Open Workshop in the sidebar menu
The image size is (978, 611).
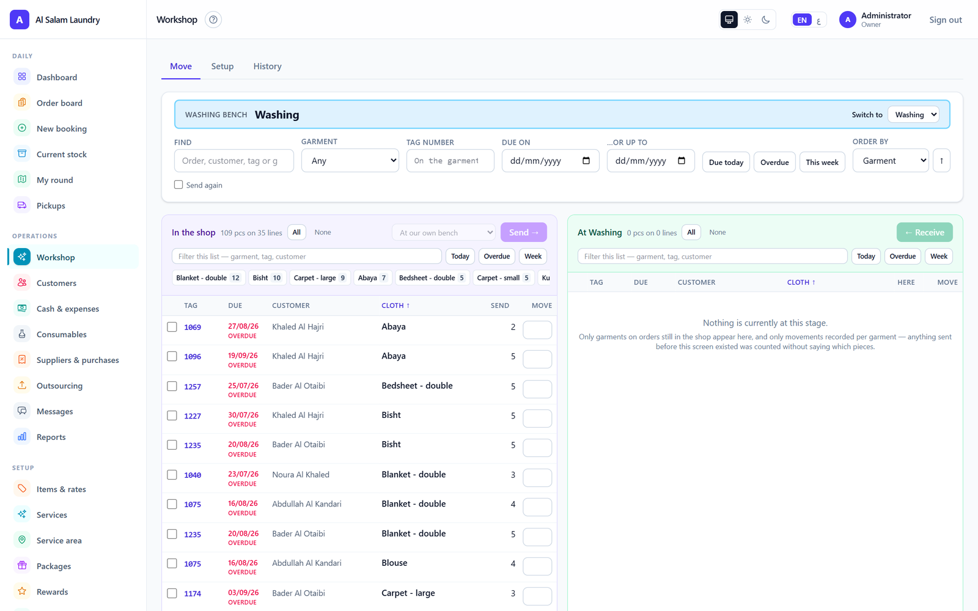pyautogui.click(x=73, y=257)
